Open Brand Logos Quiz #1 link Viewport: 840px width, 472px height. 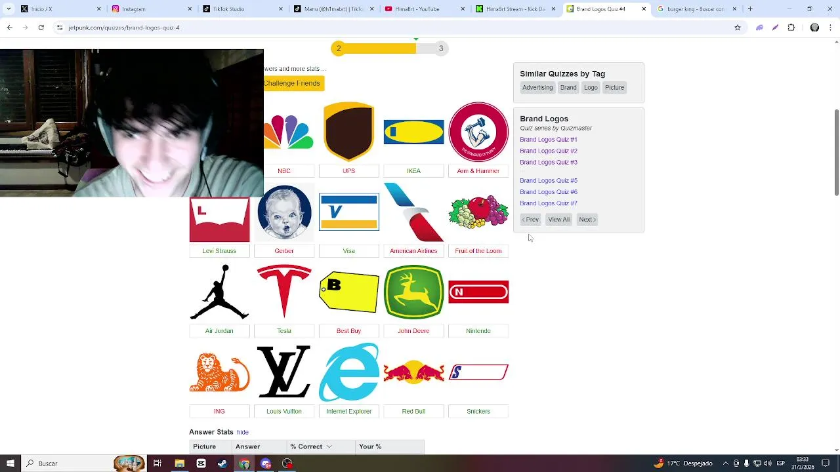pos(549,140)
